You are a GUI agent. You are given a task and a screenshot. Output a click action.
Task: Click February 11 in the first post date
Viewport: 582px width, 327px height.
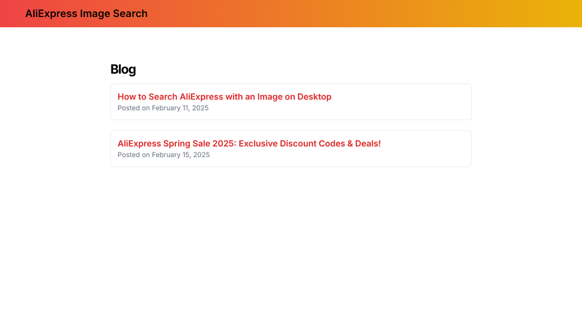click(x=171, y=108)
